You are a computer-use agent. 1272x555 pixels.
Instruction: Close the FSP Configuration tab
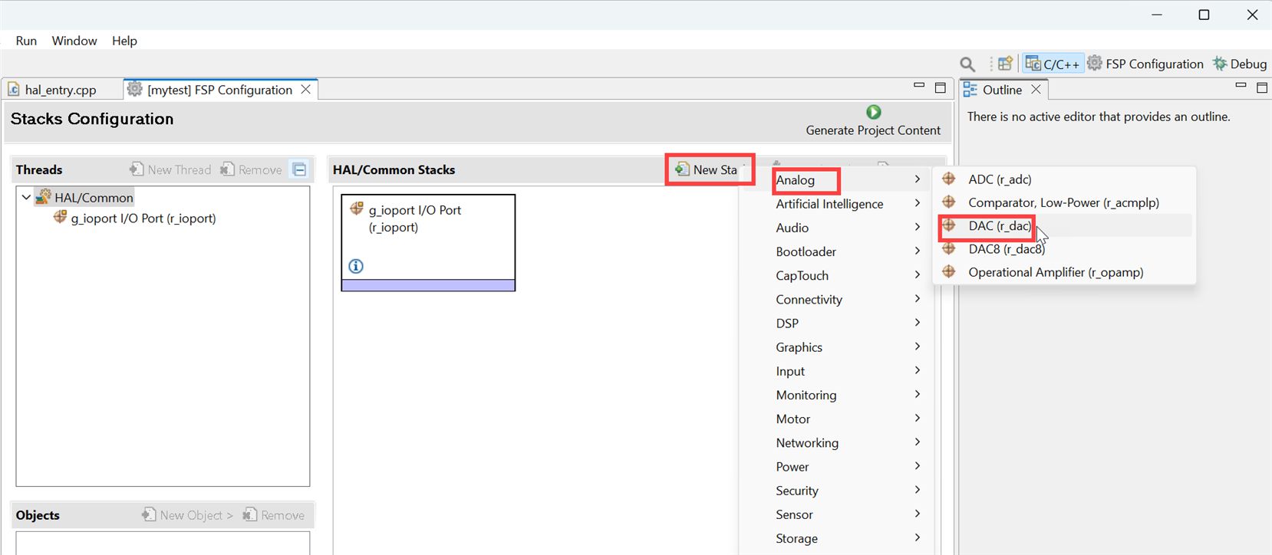point(306,90)
